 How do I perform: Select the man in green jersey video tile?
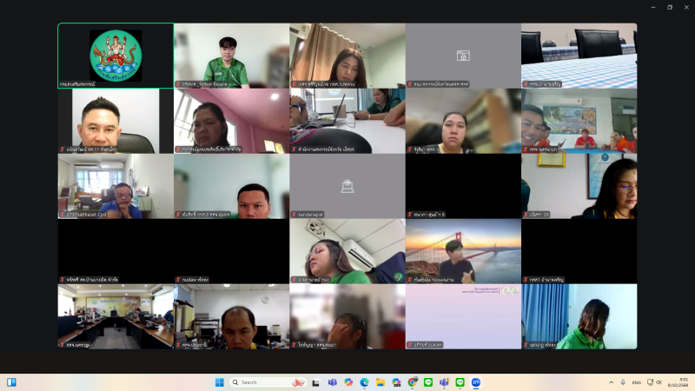pyautogui.click(x=231, y=56)
